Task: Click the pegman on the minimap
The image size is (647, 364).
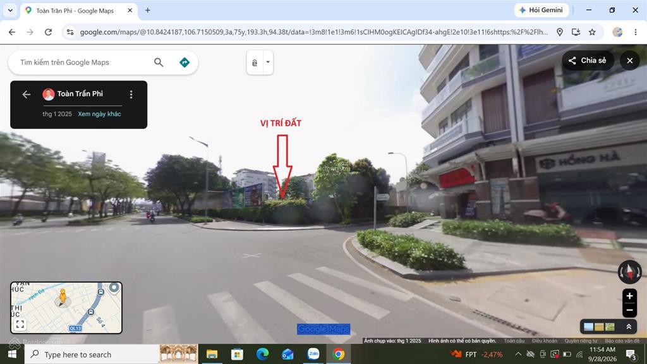Action: (x=63, y=298)
